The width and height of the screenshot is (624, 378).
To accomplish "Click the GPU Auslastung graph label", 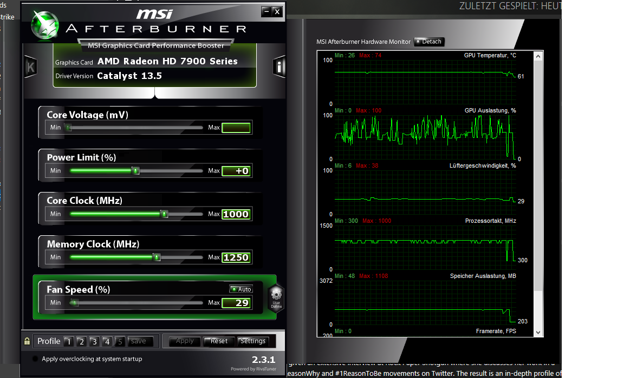I will tap(490, 110).
